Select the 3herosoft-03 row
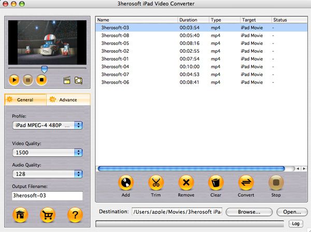 click(201, 28)
